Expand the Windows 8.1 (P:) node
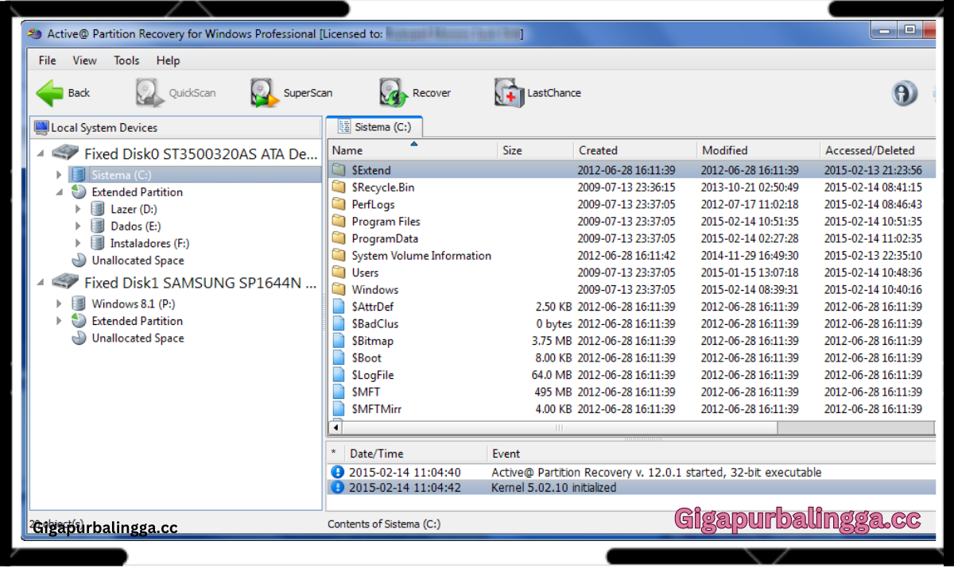Screen dimensions: 954x572 (x=60, y=303)
